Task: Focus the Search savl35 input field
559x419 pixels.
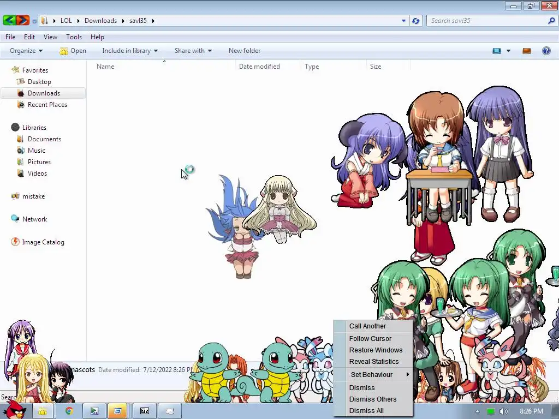Action: click(486, 21)
